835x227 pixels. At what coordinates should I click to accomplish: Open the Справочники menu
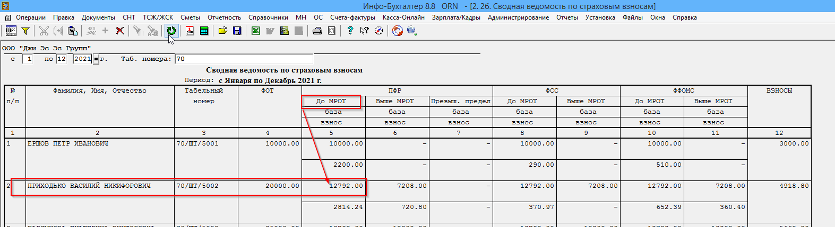point(269,17)
